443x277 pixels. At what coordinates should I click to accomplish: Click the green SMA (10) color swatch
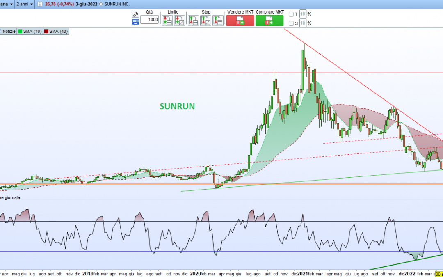coord(21,31)
